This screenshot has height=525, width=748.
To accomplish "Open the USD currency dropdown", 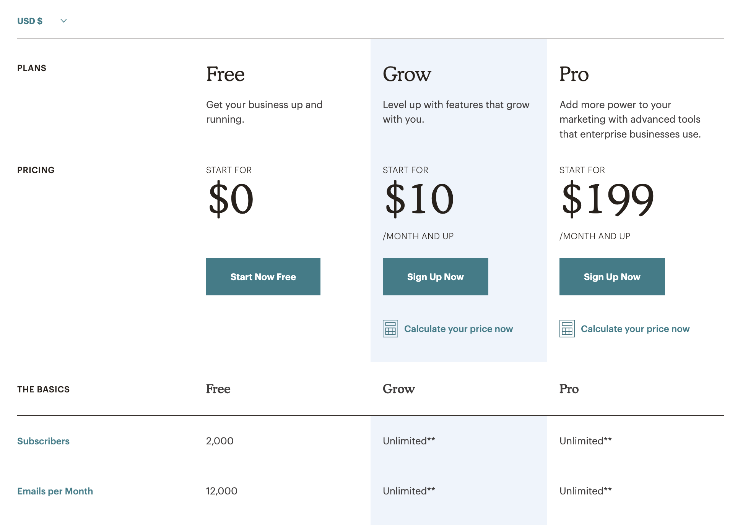I will point(31,21).
